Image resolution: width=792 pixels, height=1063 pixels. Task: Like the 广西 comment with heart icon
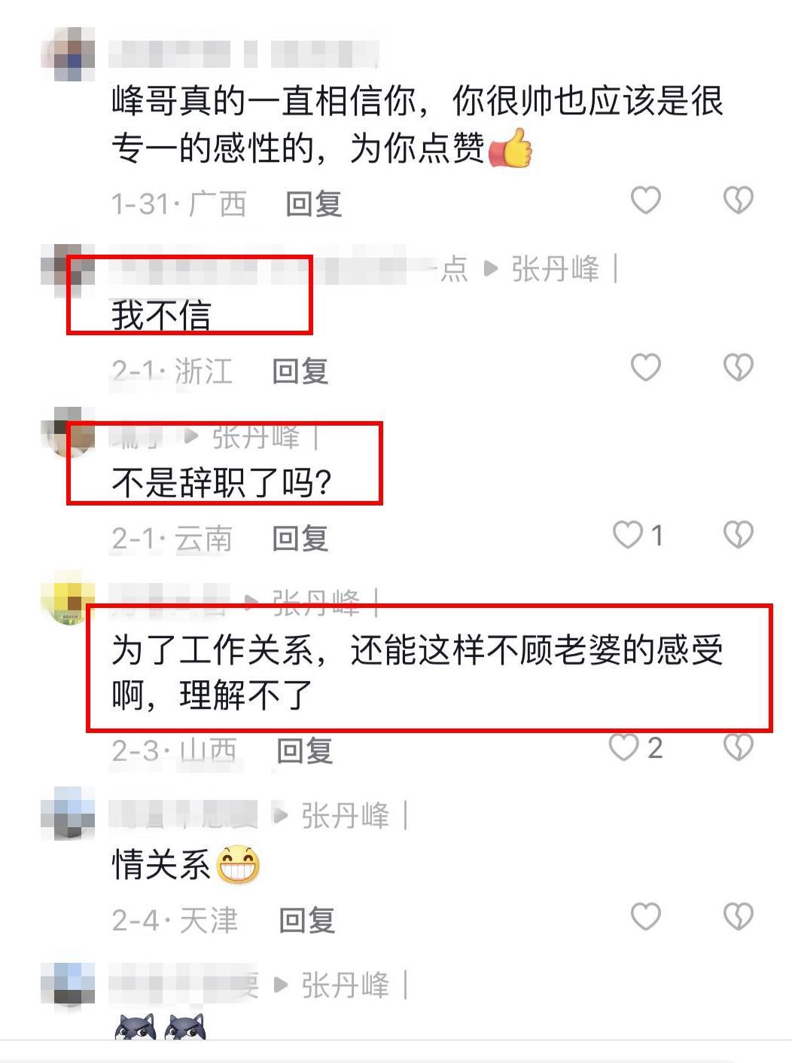click(x=645, y=200)
